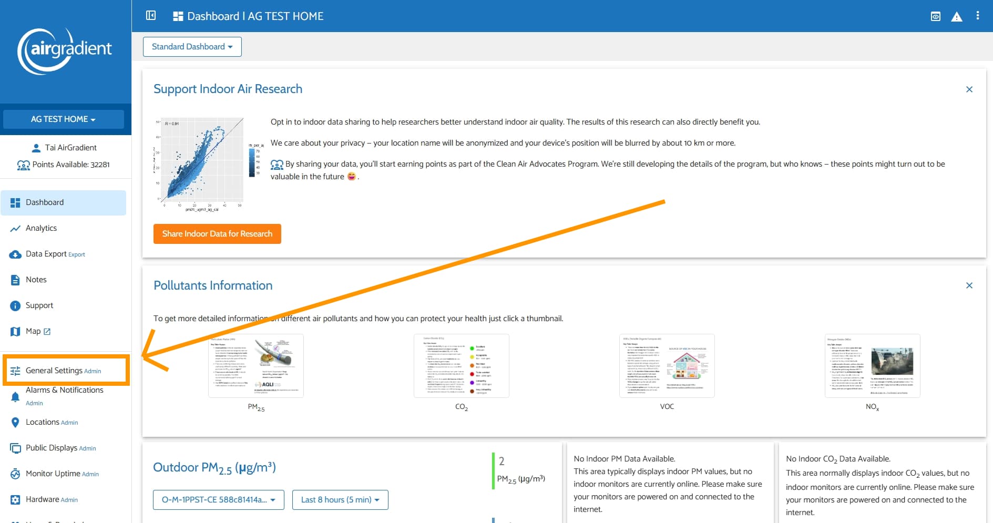Image resolution: width=993 pixels, height=523 pixels.
Task: Click the Notes document icon
Action: (15, 280)
